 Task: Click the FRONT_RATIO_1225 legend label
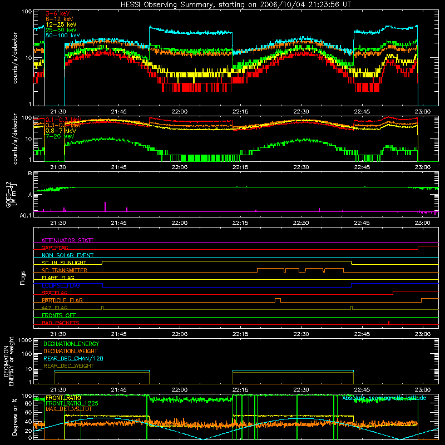point(72,403)
